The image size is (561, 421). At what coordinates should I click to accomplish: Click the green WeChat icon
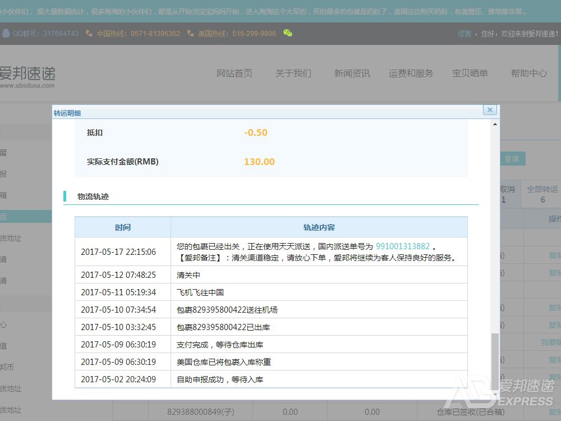(x=288, y=33)
